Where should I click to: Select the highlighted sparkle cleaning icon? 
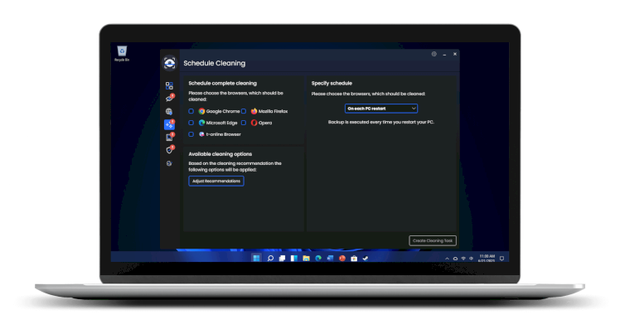pyautogui.click(x=169, y=124)
